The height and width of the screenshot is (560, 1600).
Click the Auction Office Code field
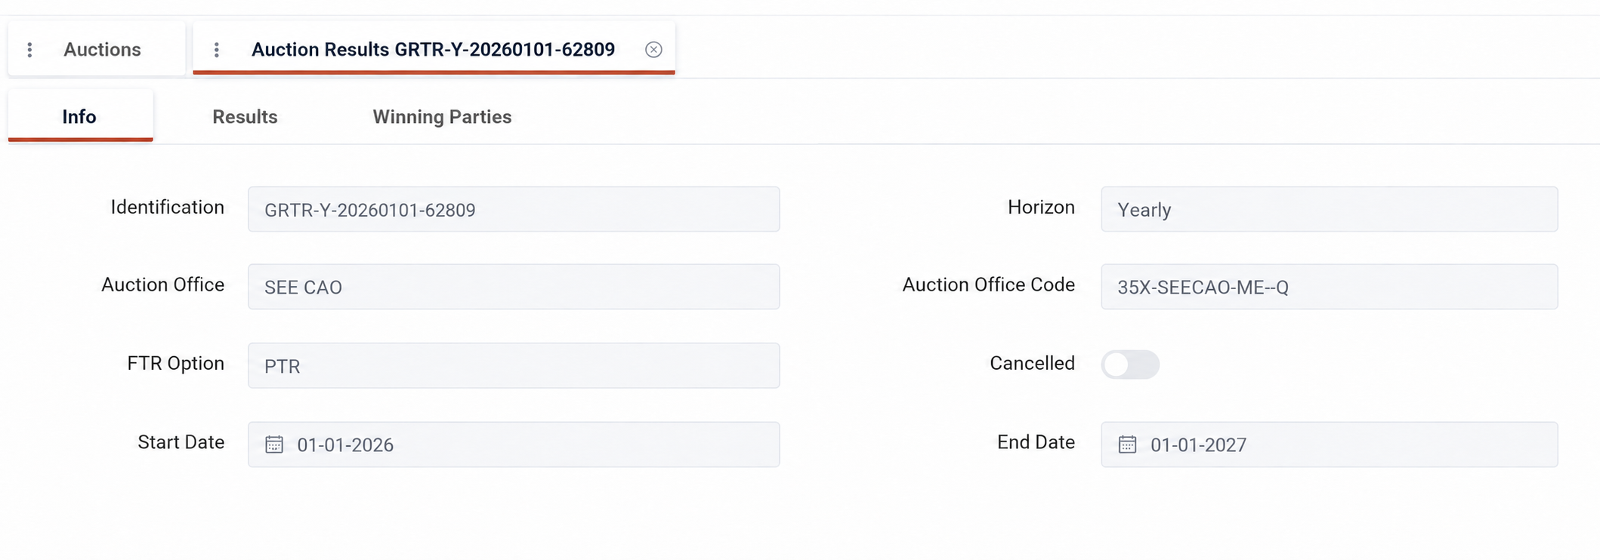1329,287
